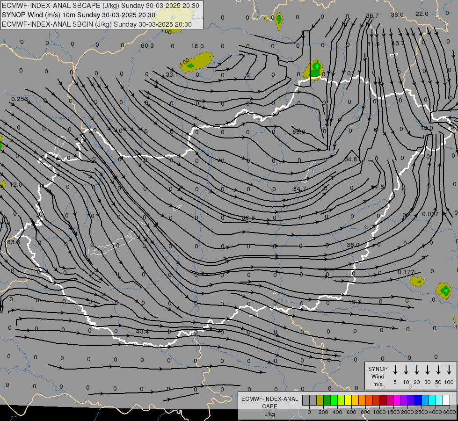The image size is (458, 421).
Task: Click the 4000 tick label in CAPE legend
Action: click(435, 412)
